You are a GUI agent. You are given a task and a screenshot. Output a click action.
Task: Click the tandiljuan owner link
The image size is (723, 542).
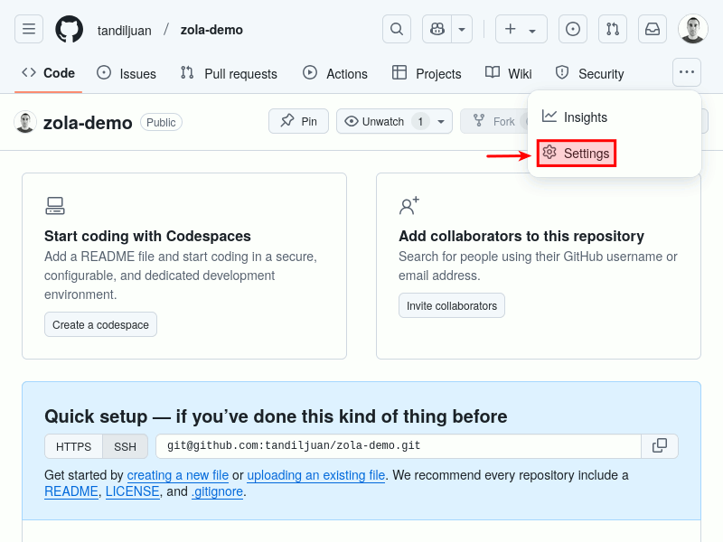(x=124, y=31)
